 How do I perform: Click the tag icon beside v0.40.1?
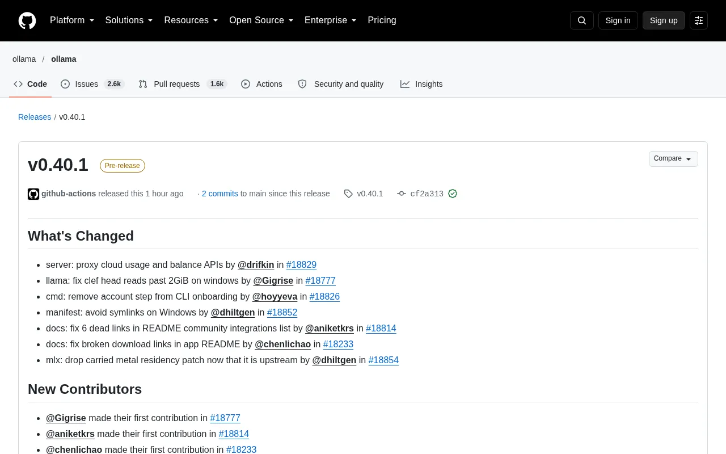348,194
